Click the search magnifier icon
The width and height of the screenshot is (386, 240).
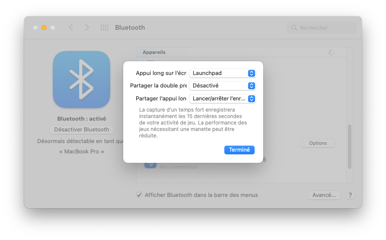pyautogui.click(x=294, y=28)
